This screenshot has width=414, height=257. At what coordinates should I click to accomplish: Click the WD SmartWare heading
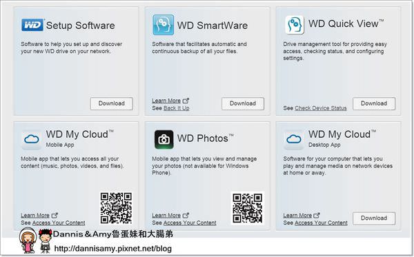coord(213,25)
